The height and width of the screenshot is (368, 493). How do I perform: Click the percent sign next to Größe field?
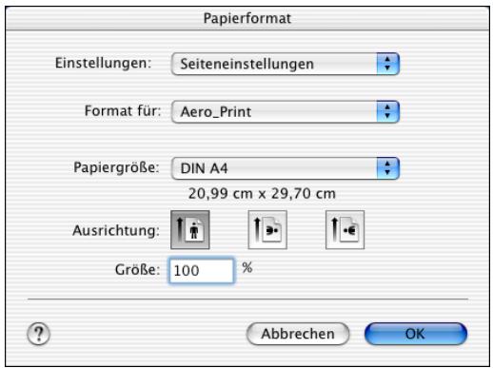[x=247, y=268]
